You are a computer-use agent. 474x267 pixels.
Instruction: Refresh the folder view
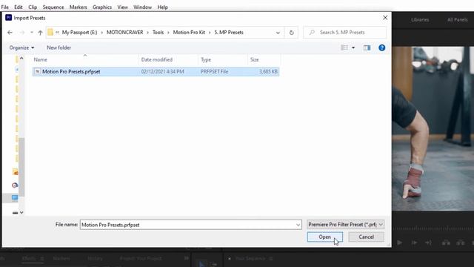coord(291,33)
